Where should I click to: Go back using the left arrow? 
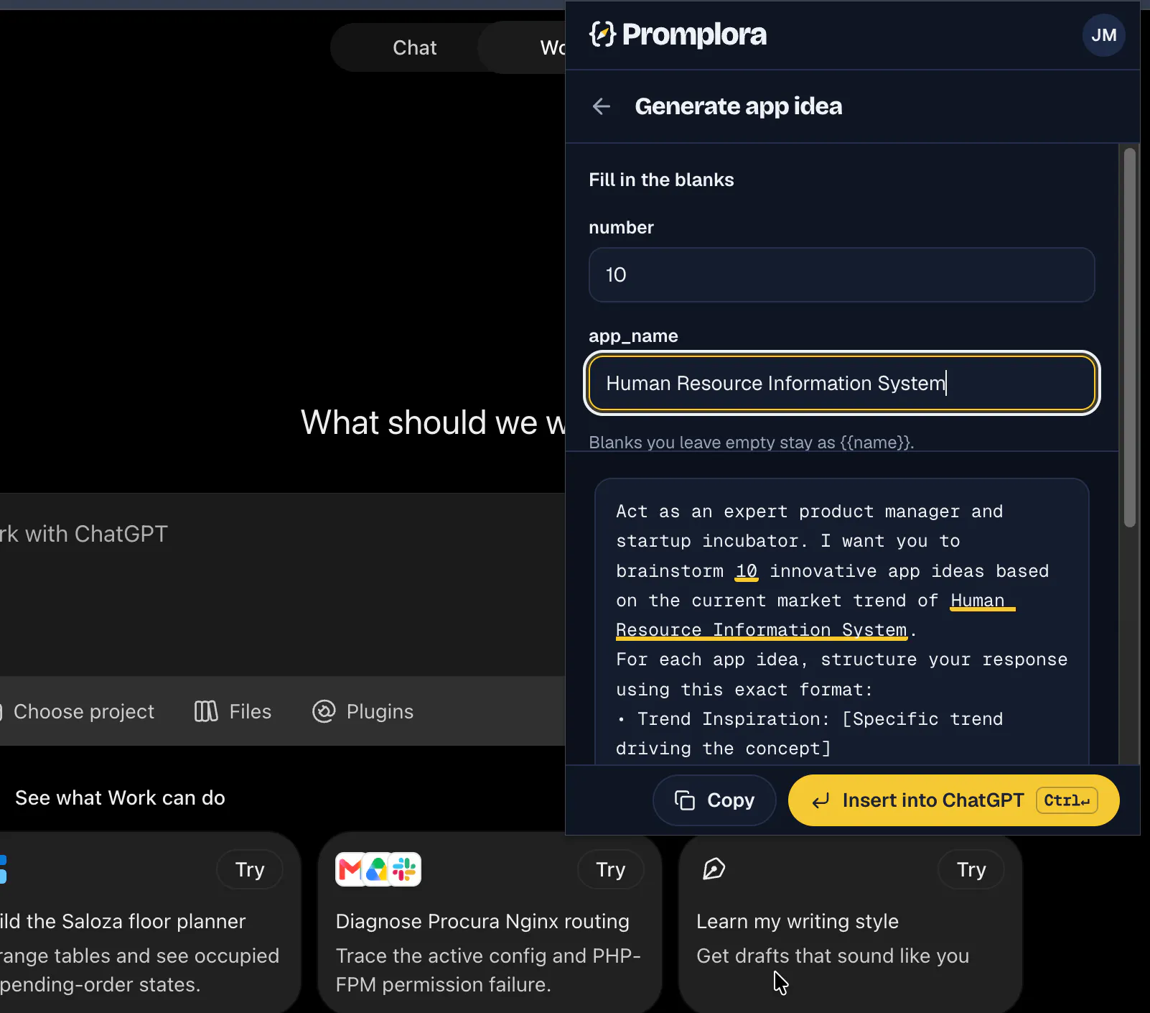602,106
